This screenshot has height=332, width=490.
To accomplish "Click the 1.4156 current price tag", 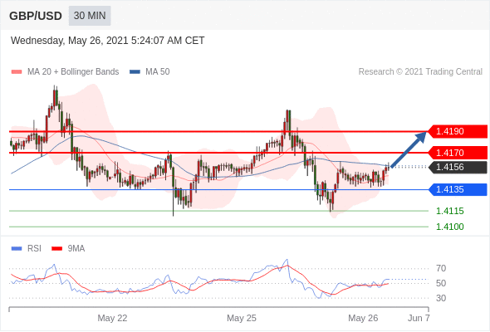I will tap(457, 167).
